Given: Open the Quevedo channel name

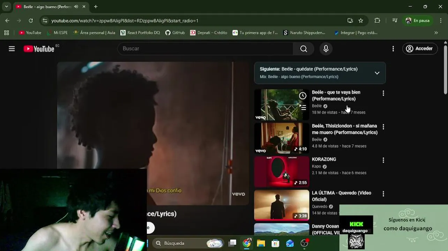Looking at the screenshot, I should pyautogui.click(x=320, y=206).
